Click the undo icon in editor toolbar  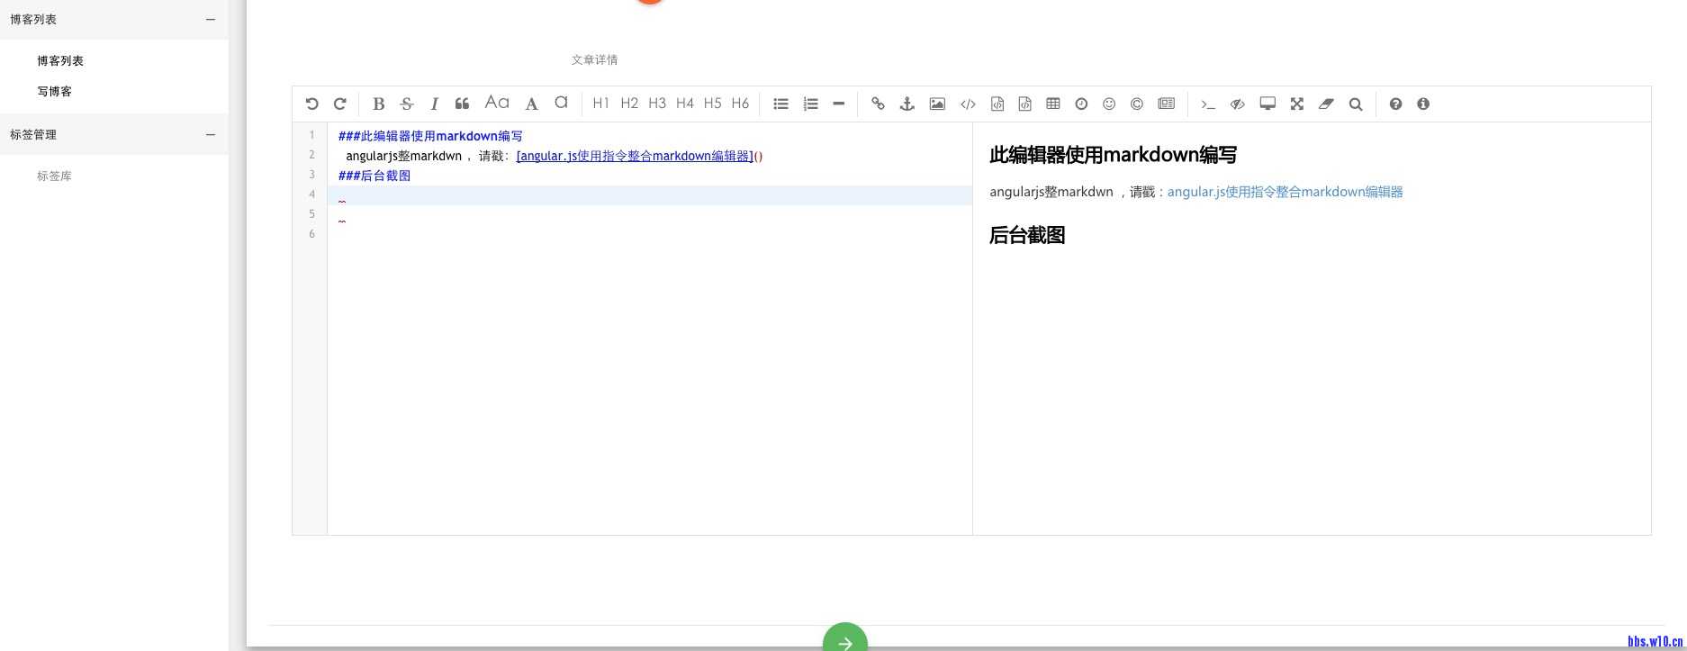(311, 104)
